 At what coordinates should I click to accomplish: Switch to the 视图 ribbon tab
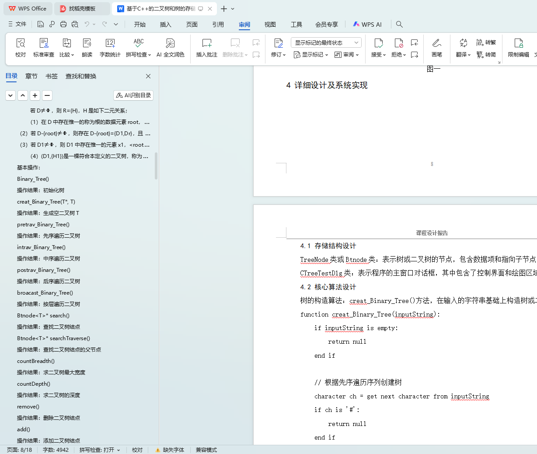coord(270,25)
